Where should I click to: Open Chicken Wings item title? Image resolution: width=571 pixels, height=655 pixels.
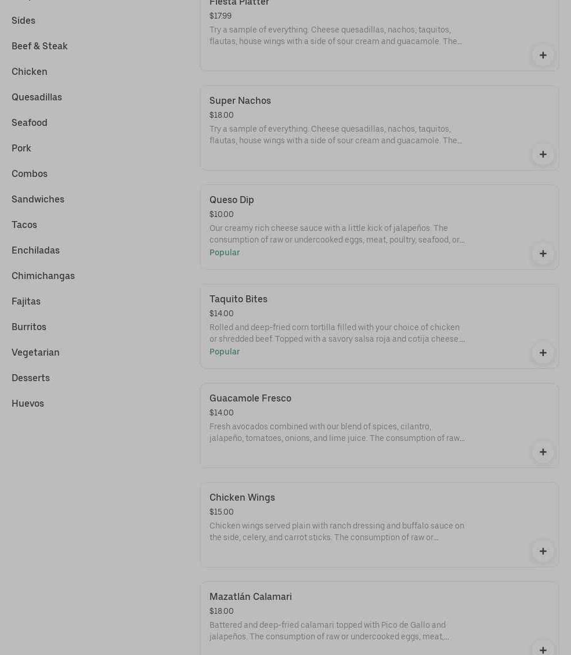coord(242,498)
